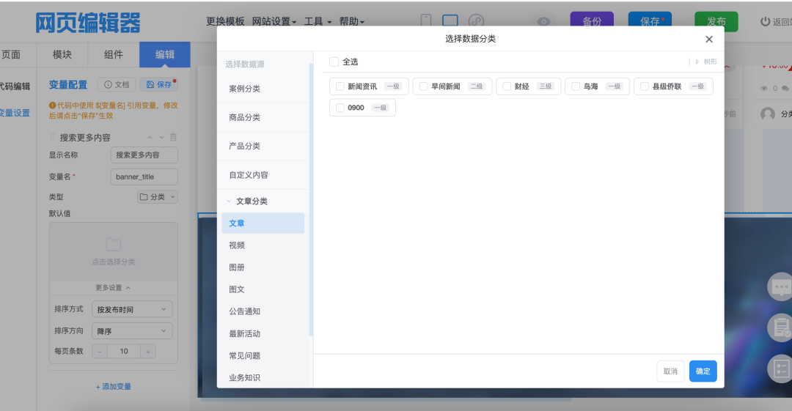Open the 类型 分类 dropdown
The height and width of the screenshot is (411, 792).
158,197
